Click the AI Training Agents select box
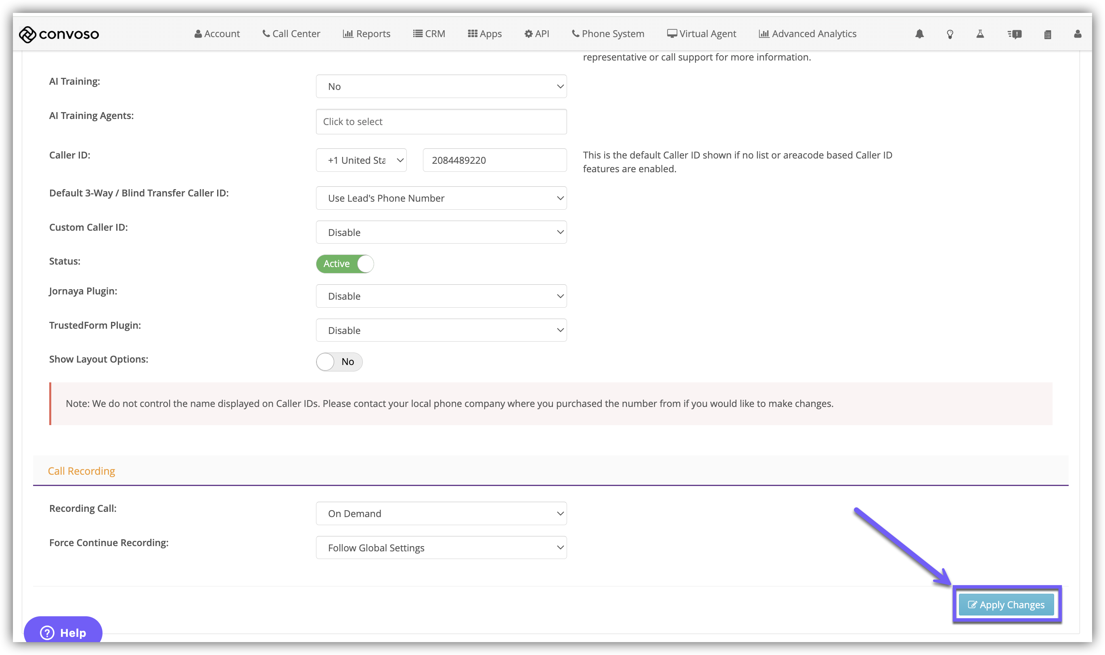 (441, 122)
